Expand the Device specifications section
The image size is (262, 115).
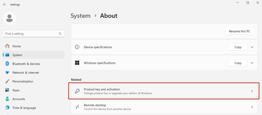click(x=252, y=47)
